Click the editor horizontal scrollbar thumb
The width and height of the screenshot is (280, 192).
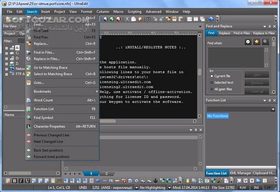108,121
